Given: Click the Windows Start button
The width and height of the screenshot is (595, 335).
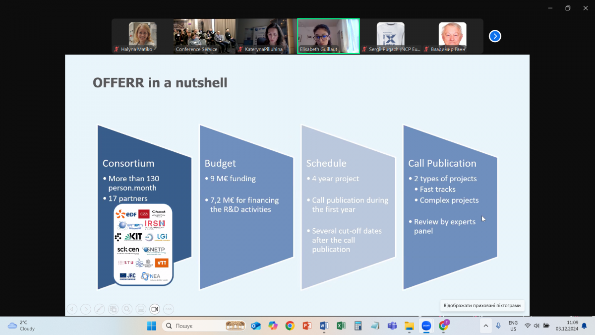Looking at the screenshot, I should point(152,326).
